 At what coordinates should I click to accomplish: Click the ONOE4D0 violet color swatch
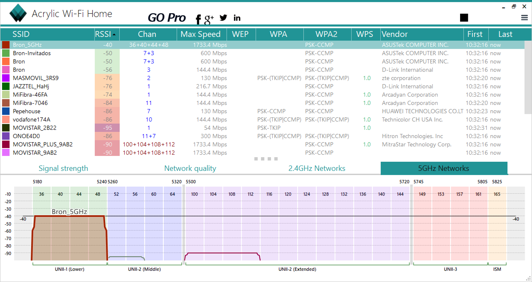tap(6, 136)
